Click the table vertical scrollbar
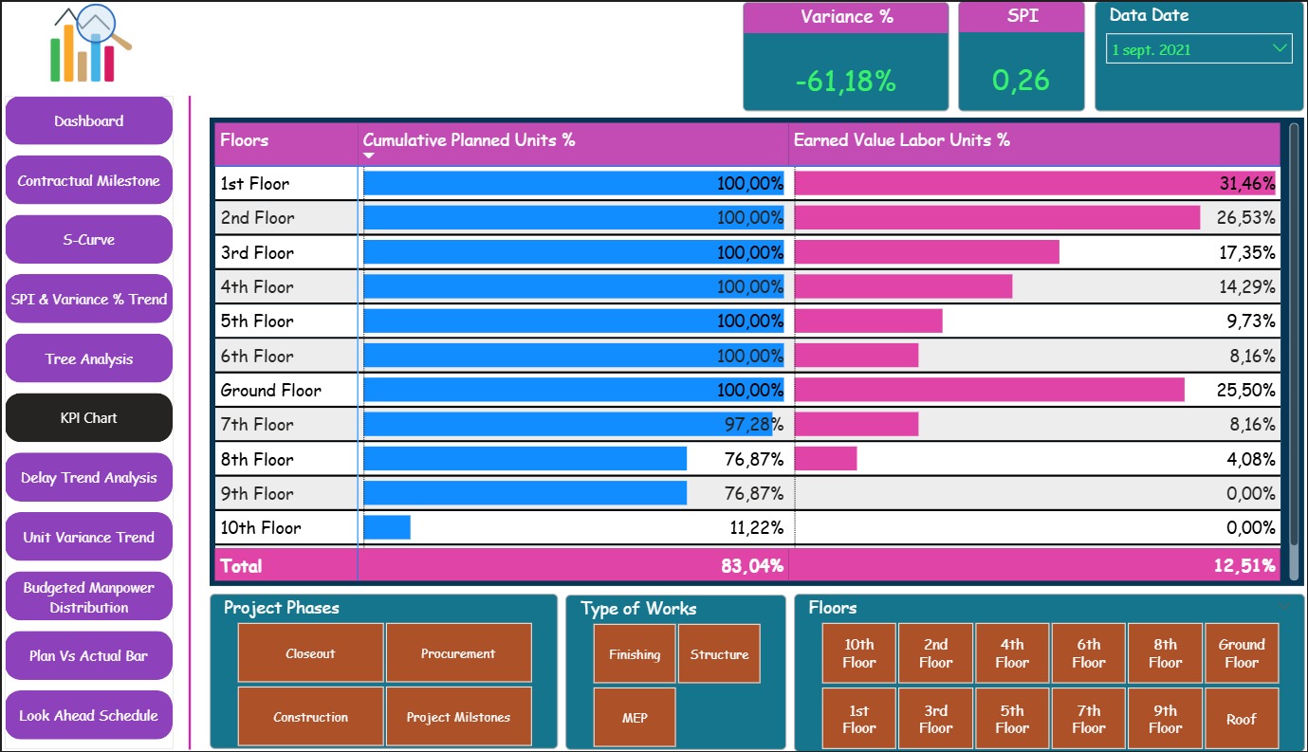The height and width of the screenshot is (752, 1308). 1294,351
